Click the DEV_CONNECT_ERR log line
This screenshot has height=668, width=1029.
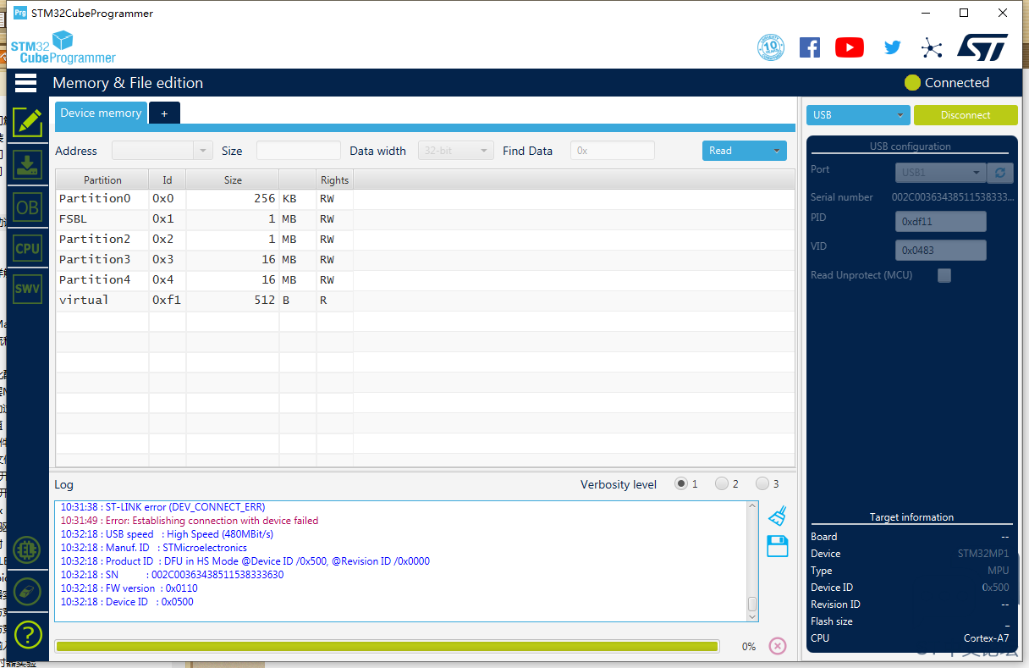pos(162,507)
